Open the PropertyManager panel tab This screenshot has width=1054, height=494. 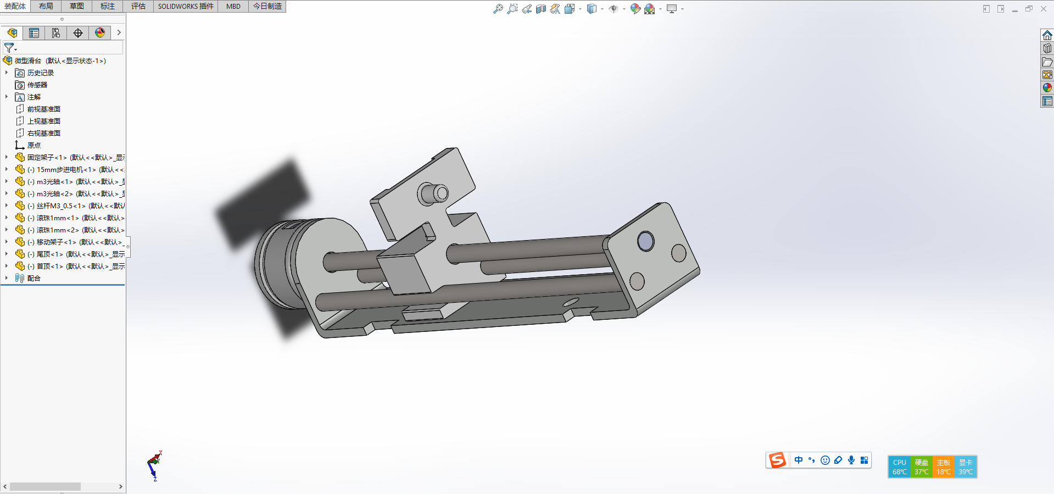34,33
